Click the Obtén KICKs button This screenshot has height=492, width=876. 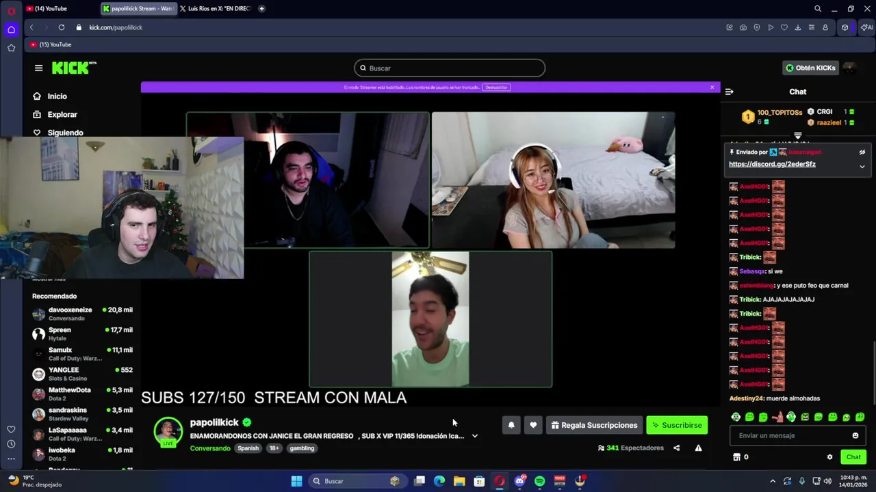[x=810, y=68]
